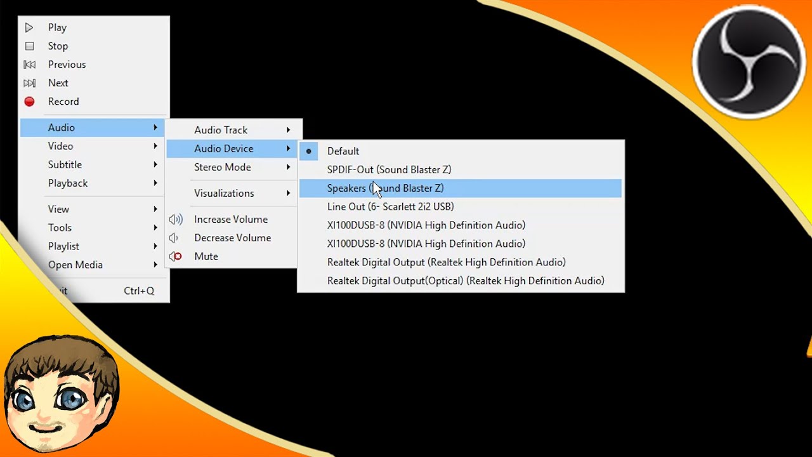Image resolution: width=812 pixels, height=457 pixels.
Task: Click the red Record circle icon
Action: pos(29,102)
